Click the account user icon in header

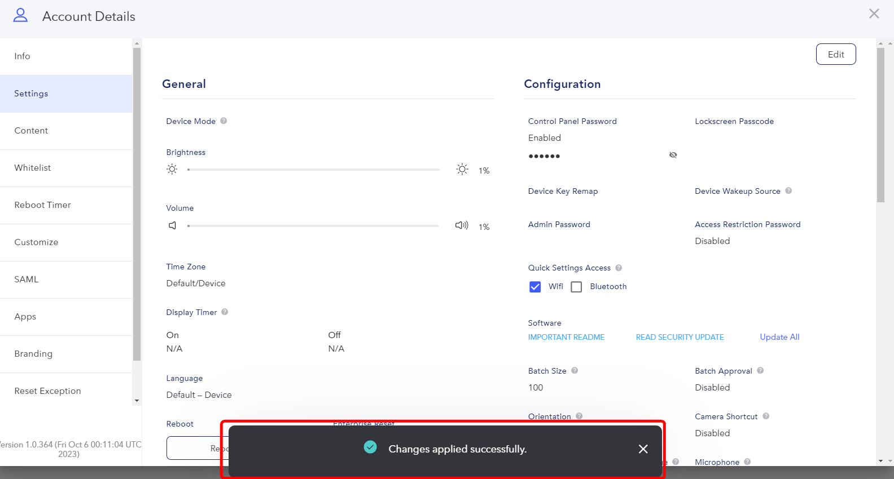[20, 15]
